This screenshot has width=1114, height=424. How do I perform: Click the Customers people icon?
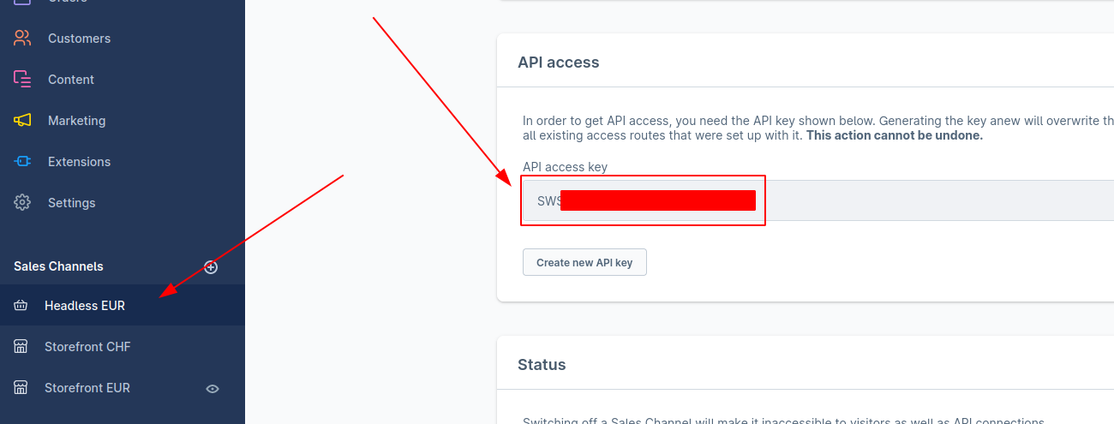point(22,39)
